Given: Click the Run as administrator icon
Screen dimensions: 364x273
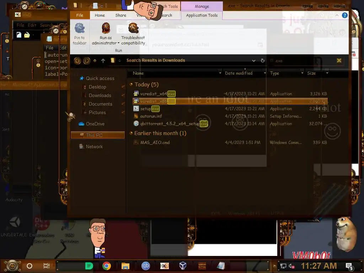Looking at the screenshot, I should point(106,28).
